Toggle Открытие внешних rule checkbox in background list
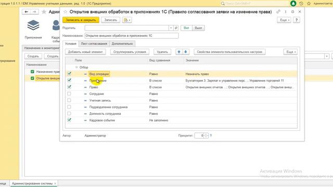This screenshot has width=333, height=187. coord(32,78)
